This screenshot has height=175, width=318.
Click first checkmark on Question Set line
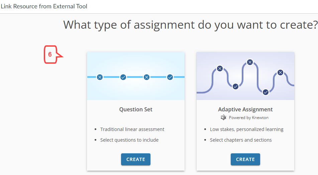pyautogui.click(x=123, y=77)
